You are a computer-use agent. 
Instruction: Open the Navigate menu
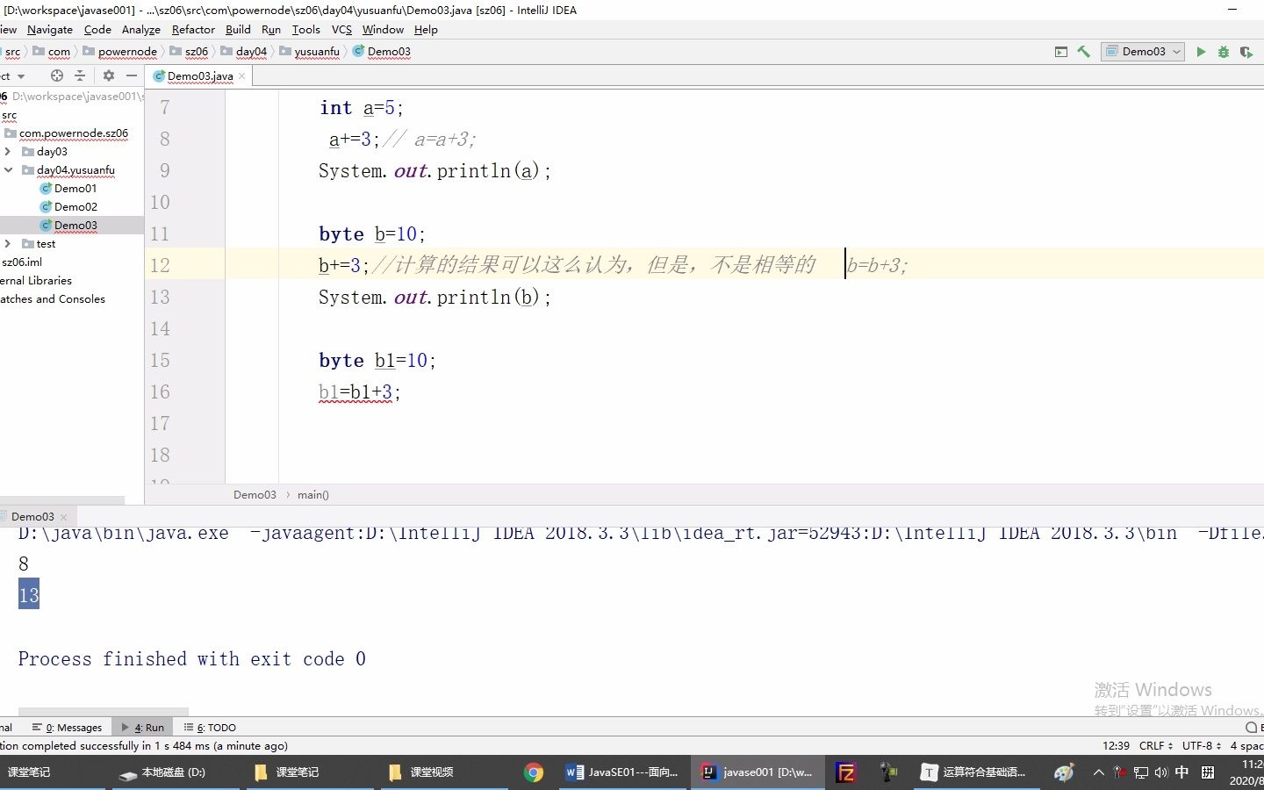(50, 29)
